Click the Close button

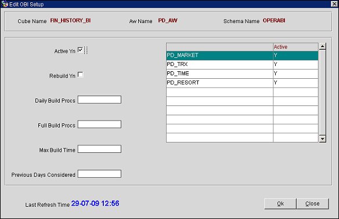(313, 204)
